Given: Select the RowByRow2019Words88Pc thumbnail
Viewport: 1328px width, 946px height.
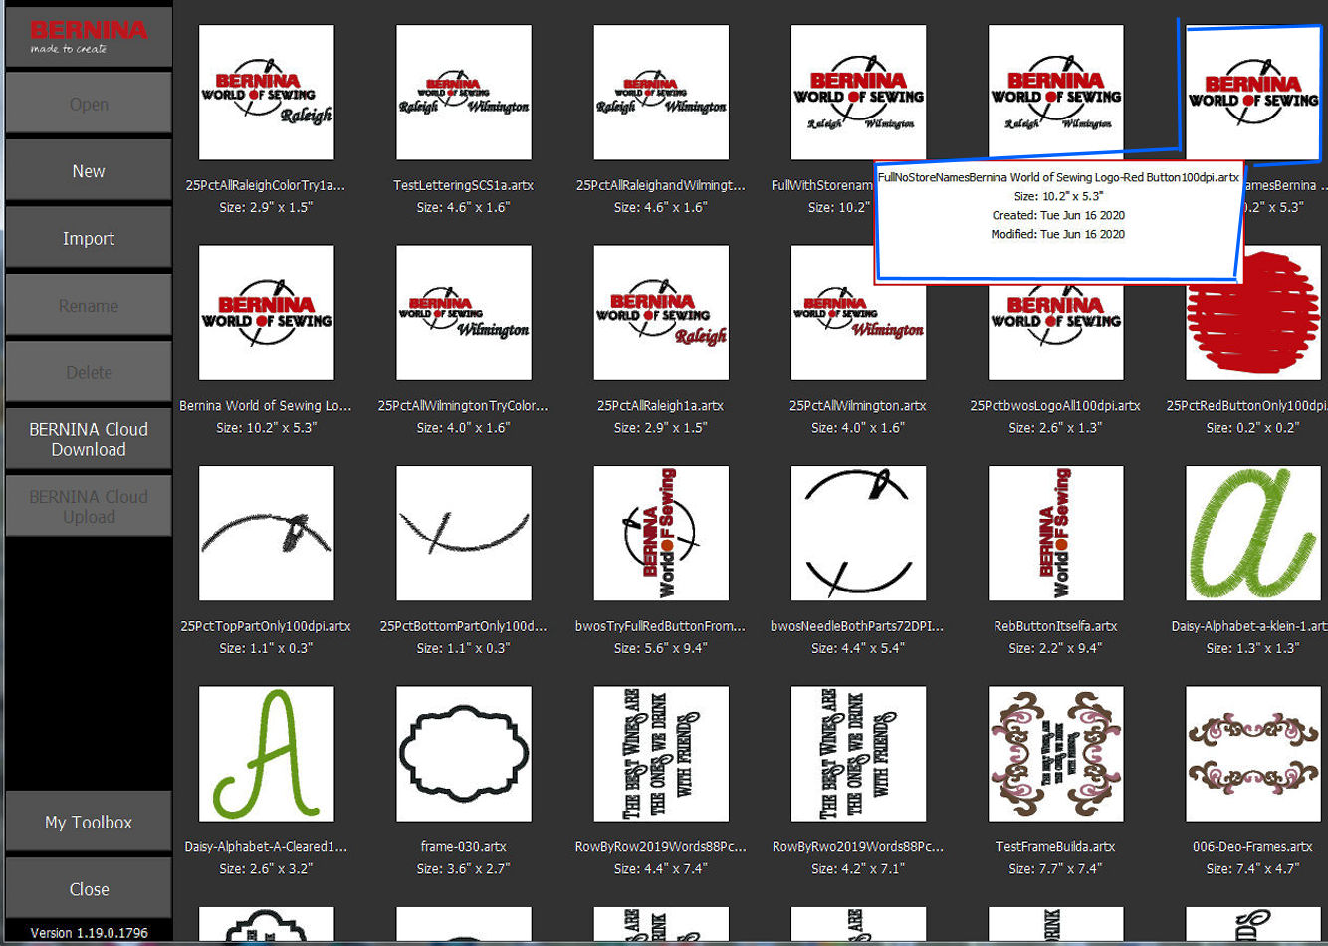Looking at the screenshot, I should pos(661,754).
